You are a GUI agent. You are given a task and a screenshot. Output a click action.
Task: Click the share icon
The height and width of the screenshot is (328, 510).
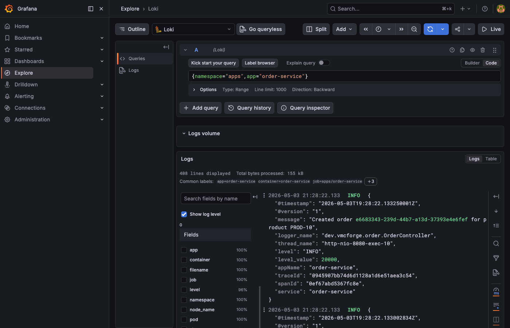[458, 29]
